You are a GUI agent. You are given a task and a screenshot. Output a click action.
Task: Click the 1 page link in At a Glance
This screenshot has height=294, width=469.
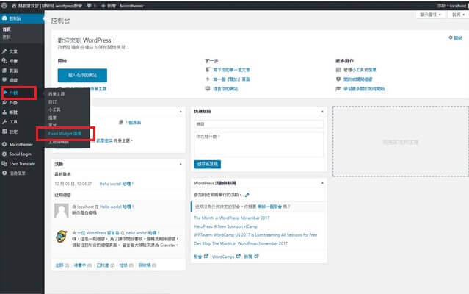(x=133, y=123)
